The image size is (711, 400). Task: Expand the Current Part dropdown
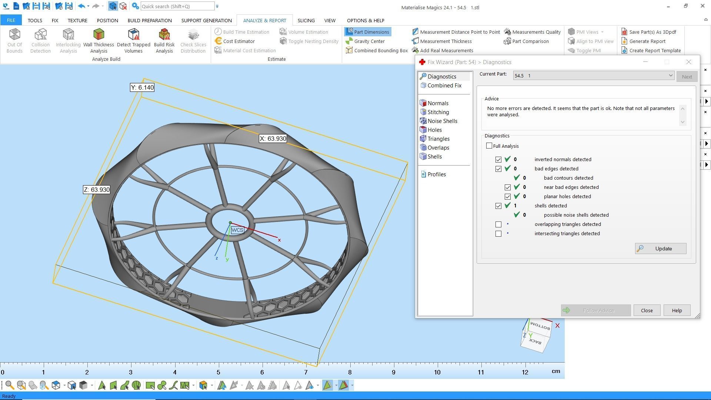(670, 76)
